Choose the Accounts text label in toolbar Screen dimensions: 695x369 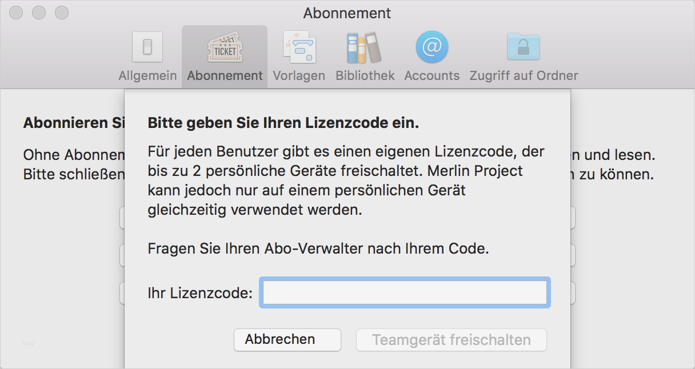tap(432, 75)
